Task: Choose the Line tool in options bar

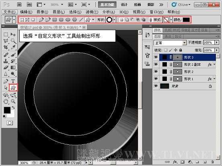Action: [81, 20]
